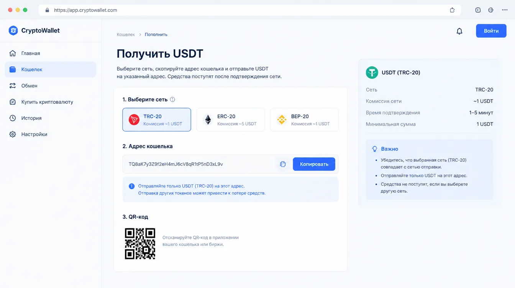Click the "Время подтверждения" label
Screen dimensions: 515x288
[393, 113]
